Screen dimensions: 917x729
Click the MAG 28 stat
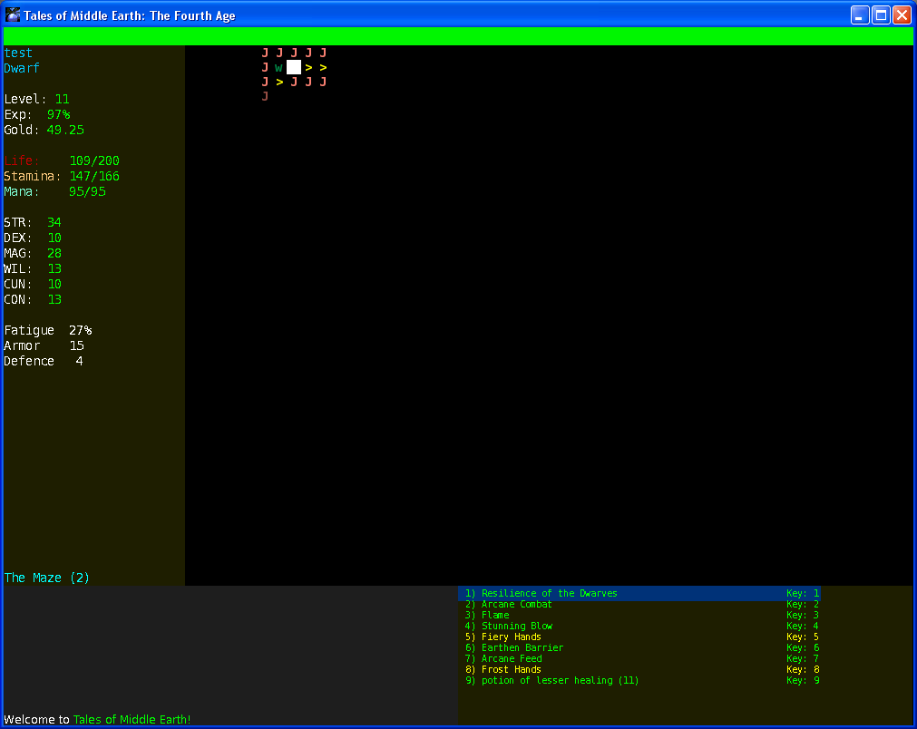pyautogui.click(x=33, y=253)
